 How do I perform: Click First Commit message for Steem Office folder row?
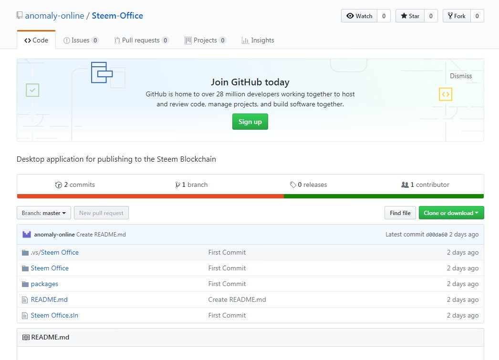[x=227, y=268]
